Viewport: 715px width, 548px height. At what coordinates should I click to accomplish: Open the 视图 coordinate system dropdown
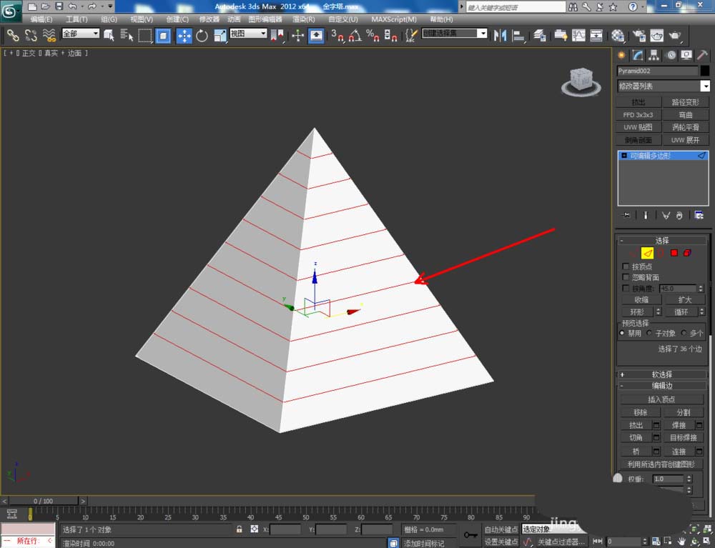point(248,34)
